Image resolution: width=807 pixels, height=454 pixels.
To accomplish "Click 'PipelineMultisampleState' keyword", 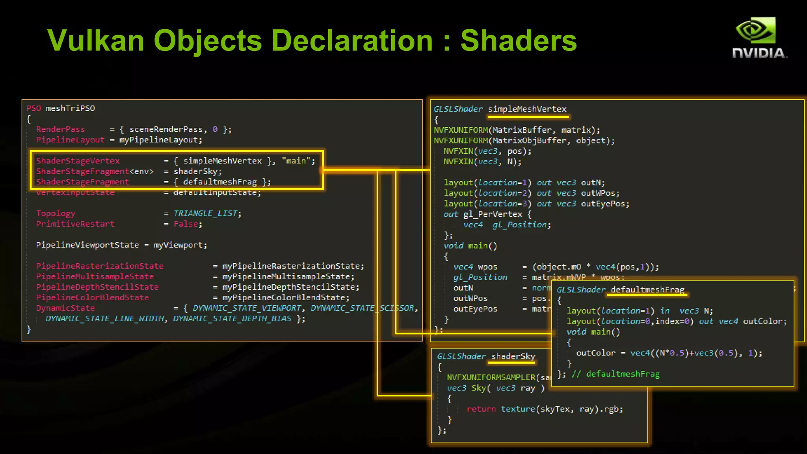I will 95,277.
